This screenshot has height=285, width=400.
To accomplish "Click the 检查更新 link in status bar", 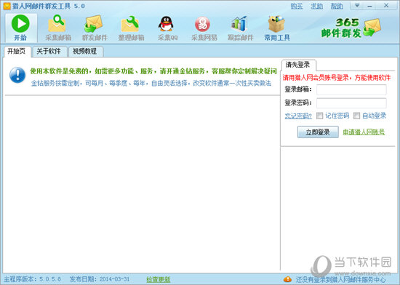I will click(158, 280).
